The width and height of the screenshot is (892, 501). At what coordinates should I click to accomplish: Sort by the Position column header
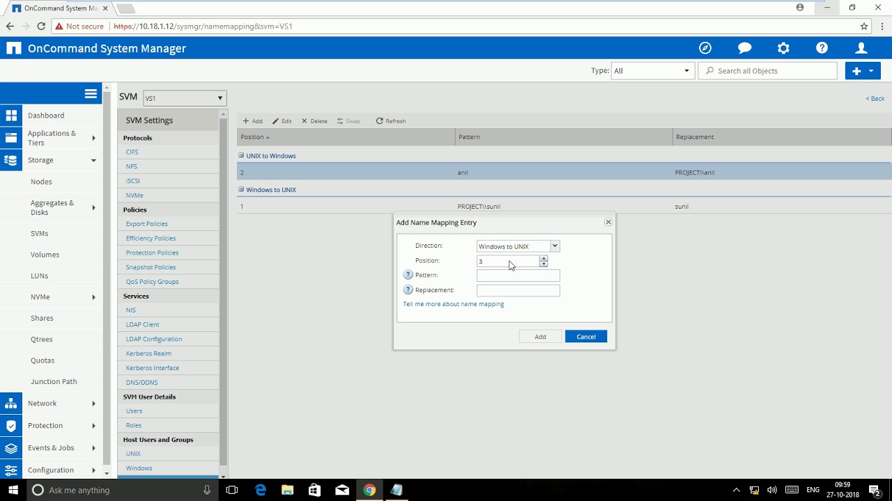[346, 137]
